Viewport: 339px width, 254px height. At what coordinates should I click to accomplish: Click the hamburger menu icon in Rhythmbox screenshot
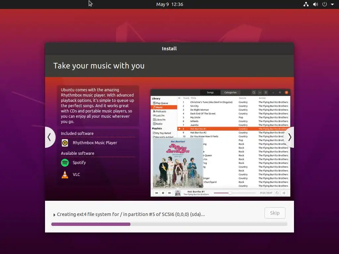[x=266, y=93]
